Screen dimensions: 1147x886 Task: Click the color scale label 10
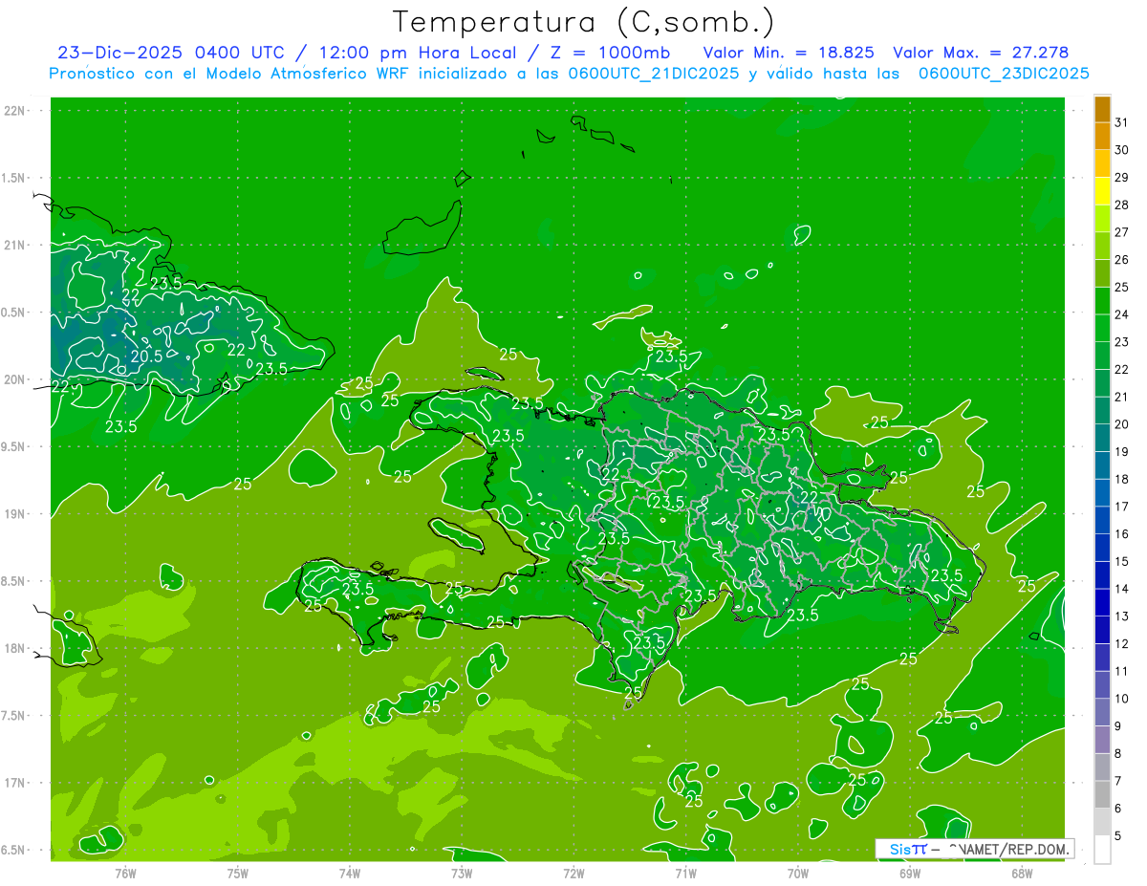click(1121, 699)
